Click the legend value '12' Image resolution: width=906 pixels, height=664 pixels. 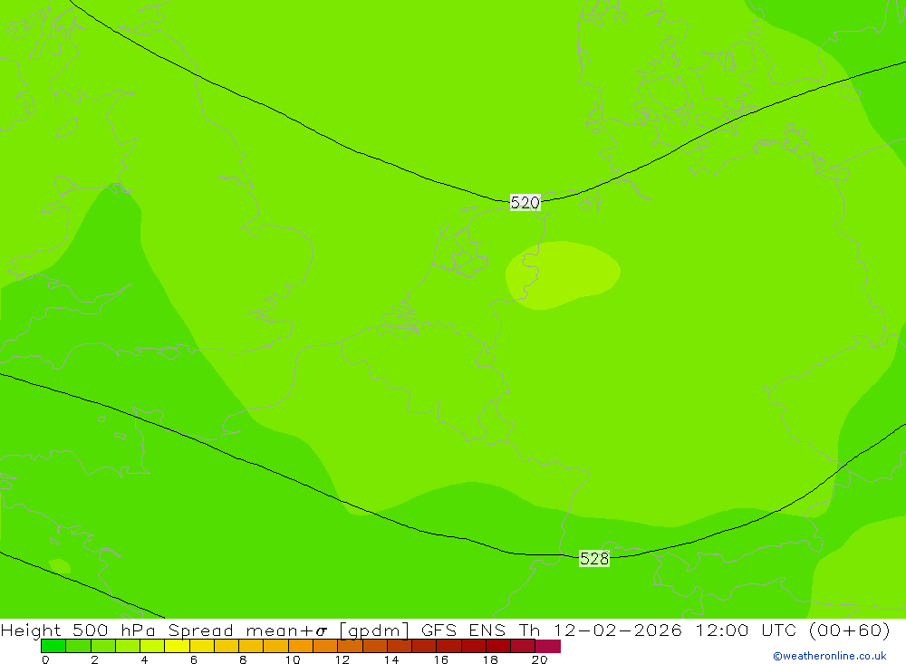pyautogui.click(x=342, y=659)
